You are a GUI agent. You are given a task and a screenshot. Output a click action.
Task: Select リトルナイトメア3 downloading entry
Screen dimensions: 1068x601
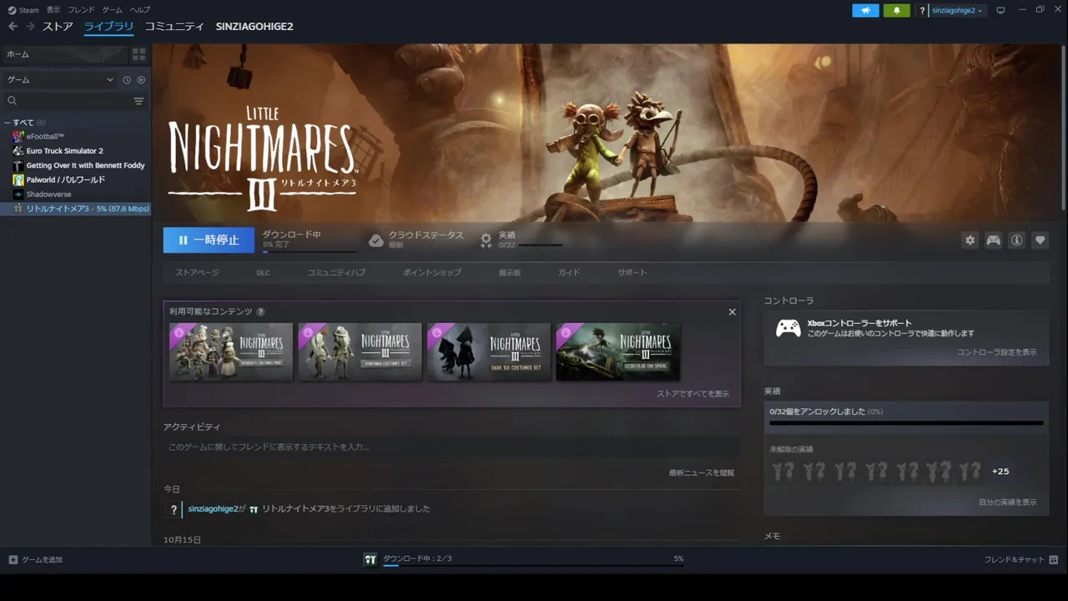75,209
